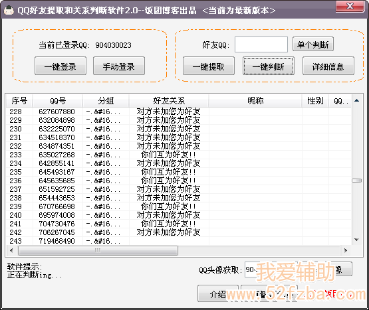
Task: Select QQ number 704730476
Action: point(57,224)
